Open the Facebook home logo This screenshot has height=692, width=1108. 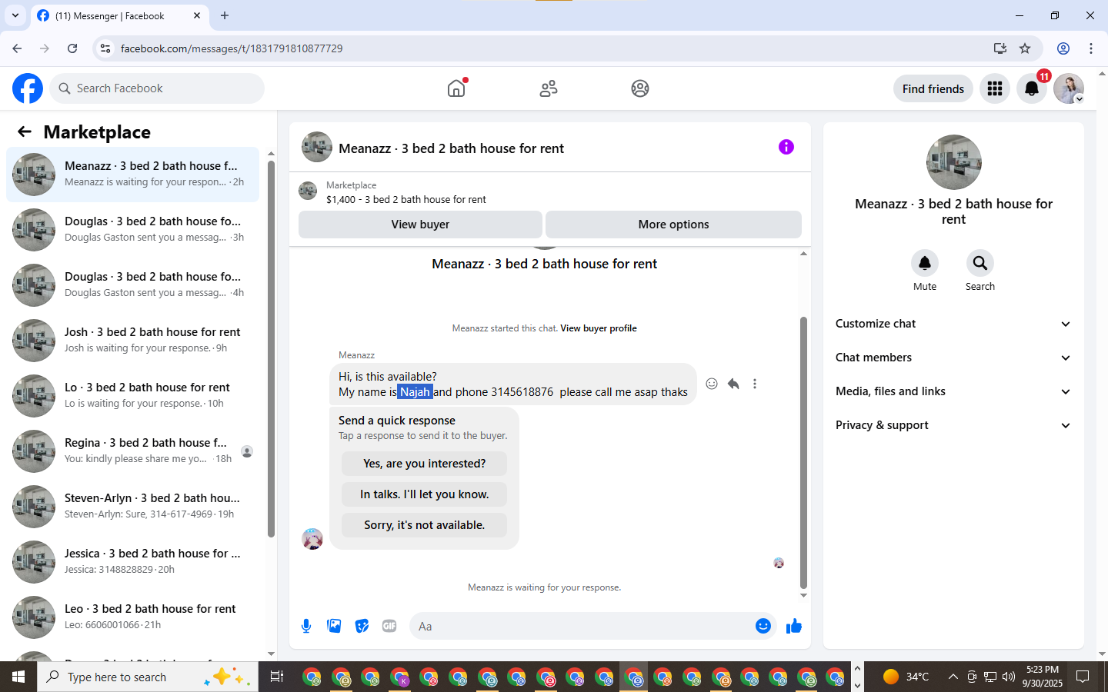[x=28, y=88]
